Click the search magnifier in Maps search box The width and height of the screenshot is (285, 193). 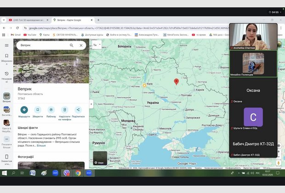72,45
